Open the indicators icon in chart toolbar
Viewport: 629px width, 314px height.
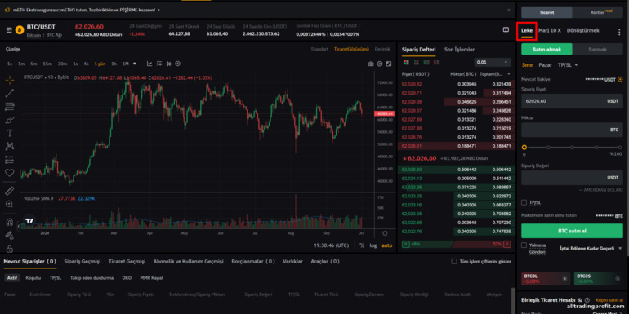[149, 64]
